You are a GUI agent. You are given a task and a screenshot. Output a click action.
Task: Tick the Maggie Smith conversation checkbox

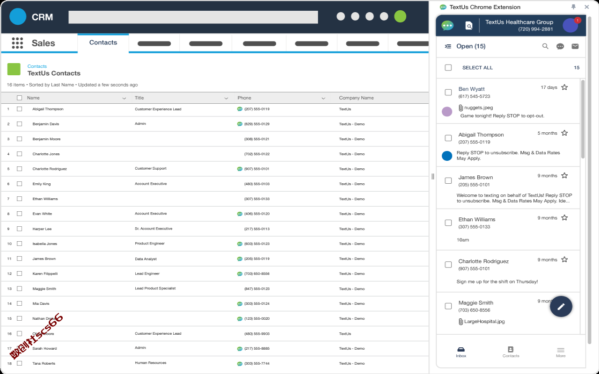pyautogui.click(x=448, y=306)
